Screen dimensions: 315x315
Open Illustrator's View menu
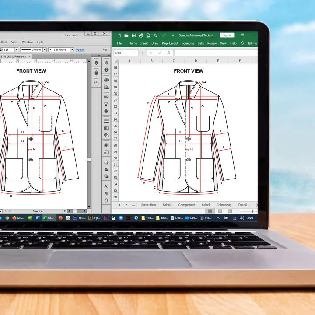(x=14, y=42)
